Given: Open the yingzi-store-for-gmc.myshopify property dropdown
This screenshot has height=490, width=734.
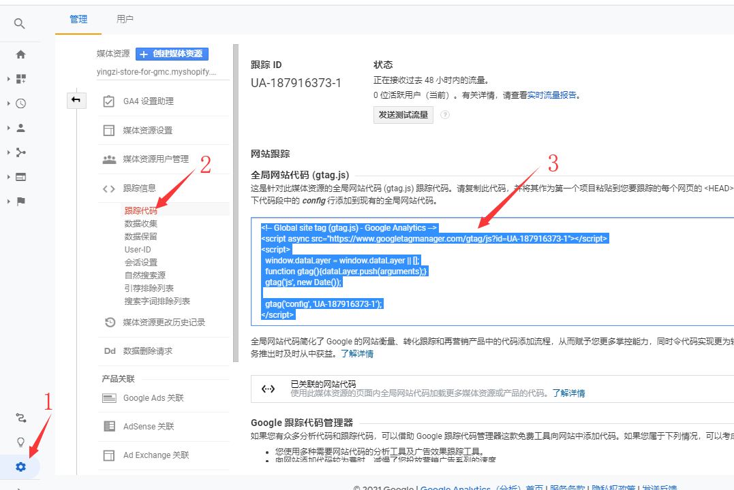Looking at the screenshot, I should [162, 72].
